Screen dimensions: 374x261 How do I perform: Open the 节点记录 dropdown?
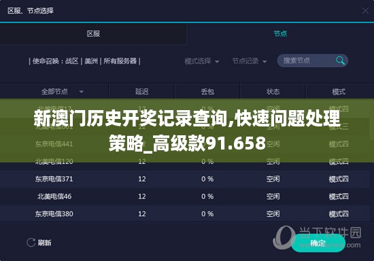click(250, 61)
